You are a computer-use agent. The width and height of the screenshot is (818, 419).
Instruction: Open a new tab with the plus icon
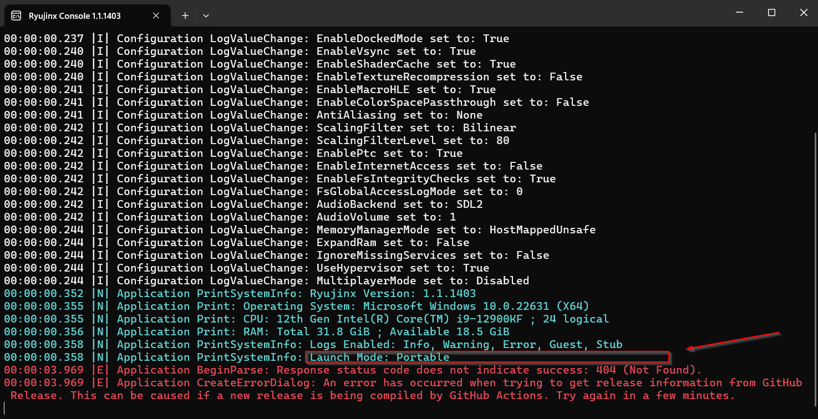[185, 16]
